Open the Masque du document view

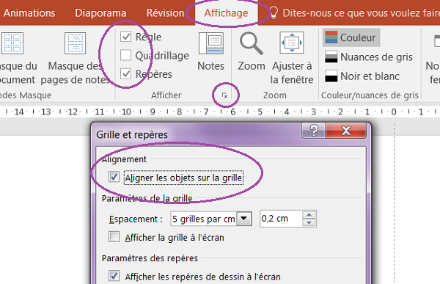click(18, 58)
